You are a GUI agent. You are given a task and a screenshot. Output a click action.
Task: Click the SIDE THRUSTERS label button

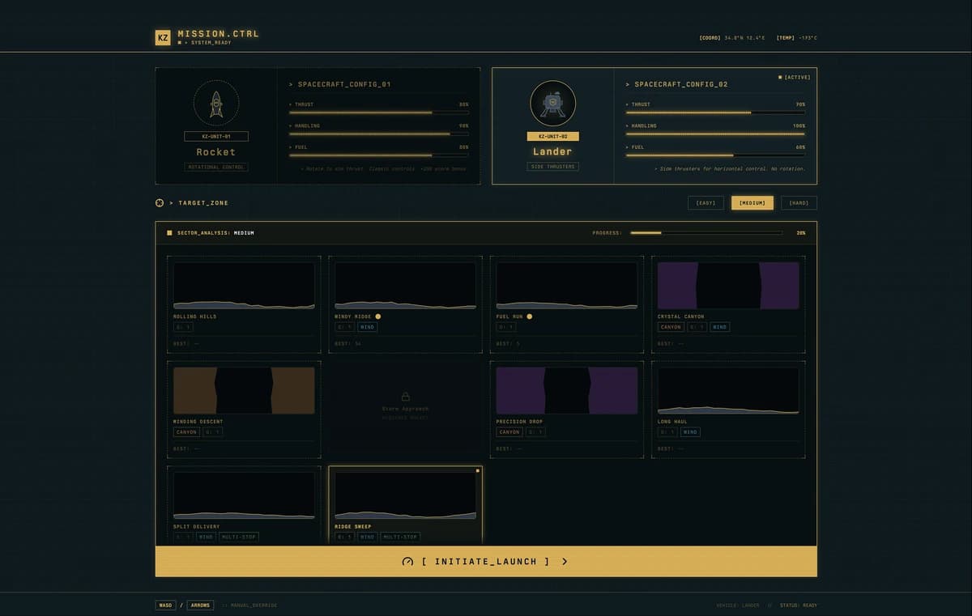[552, 167]
